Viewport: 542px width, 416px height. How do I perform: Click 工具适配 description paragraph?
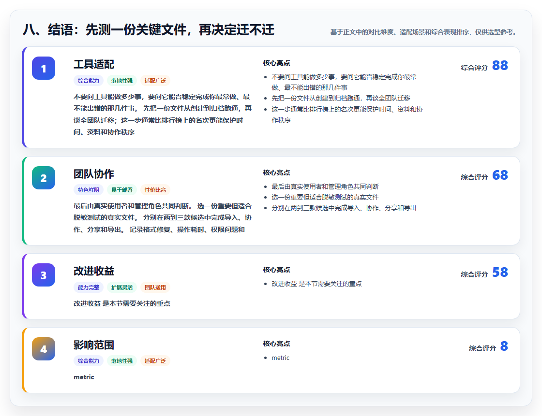[x=163, y=115]
